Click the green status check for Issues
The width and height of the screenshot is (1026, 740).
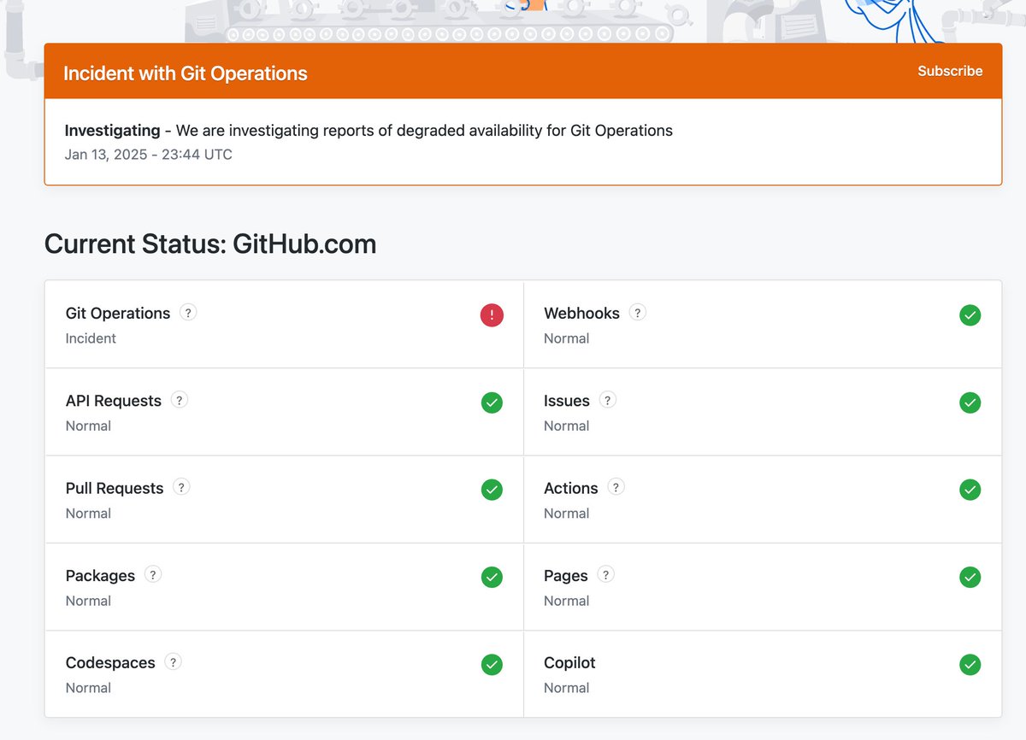970,402
